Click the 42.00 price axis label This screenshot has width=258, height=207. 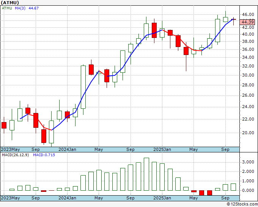pyautogui.click(x=248, y=27)
